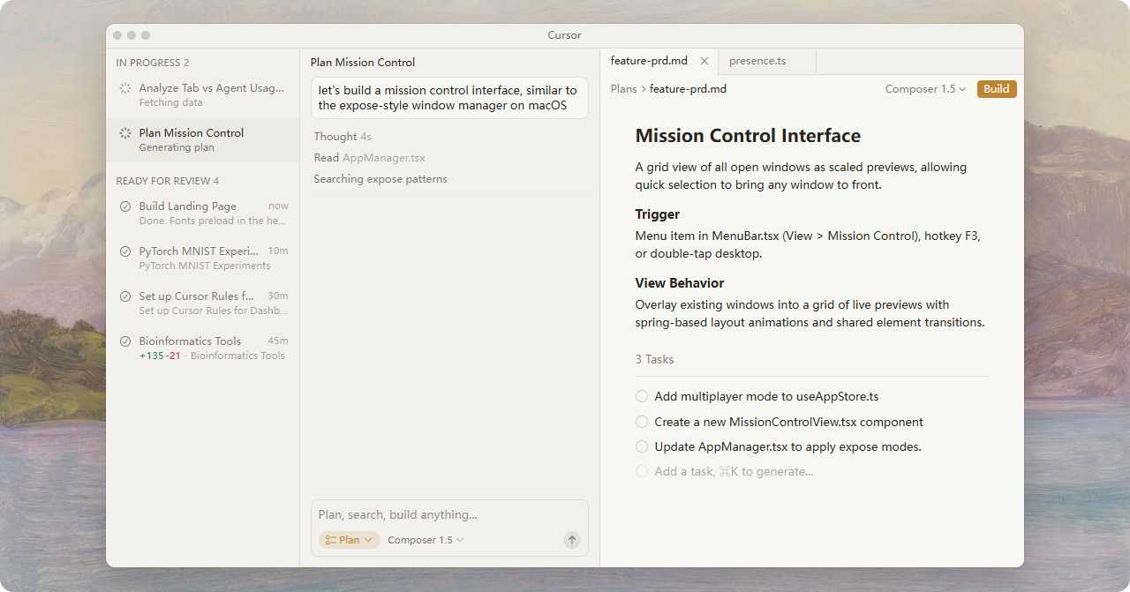
Task: Click the 'Add a task' placeholder field
Action: (x=734, y=472)
